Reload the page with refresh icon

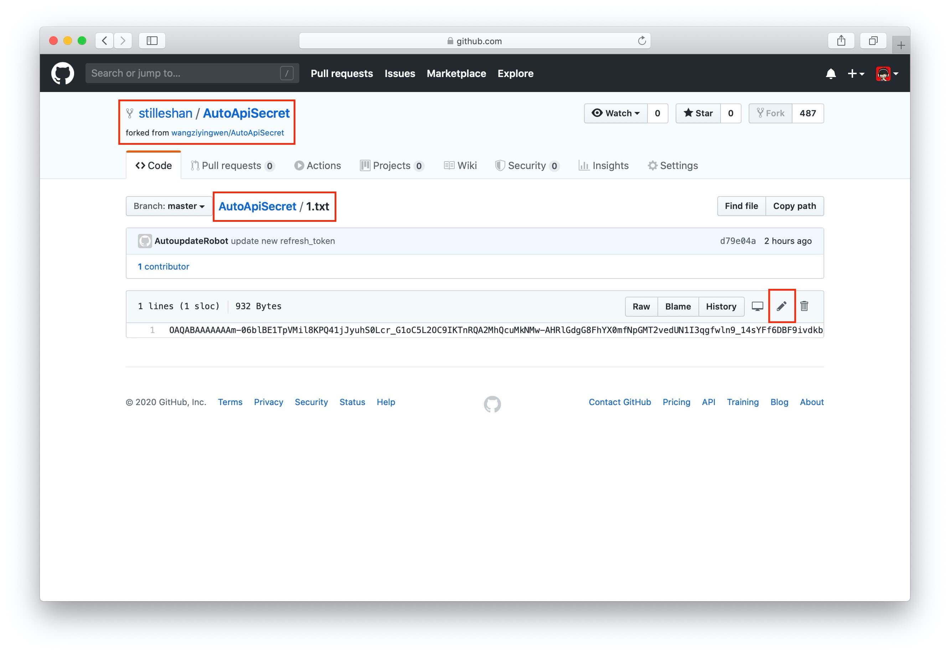click(642, 41)
